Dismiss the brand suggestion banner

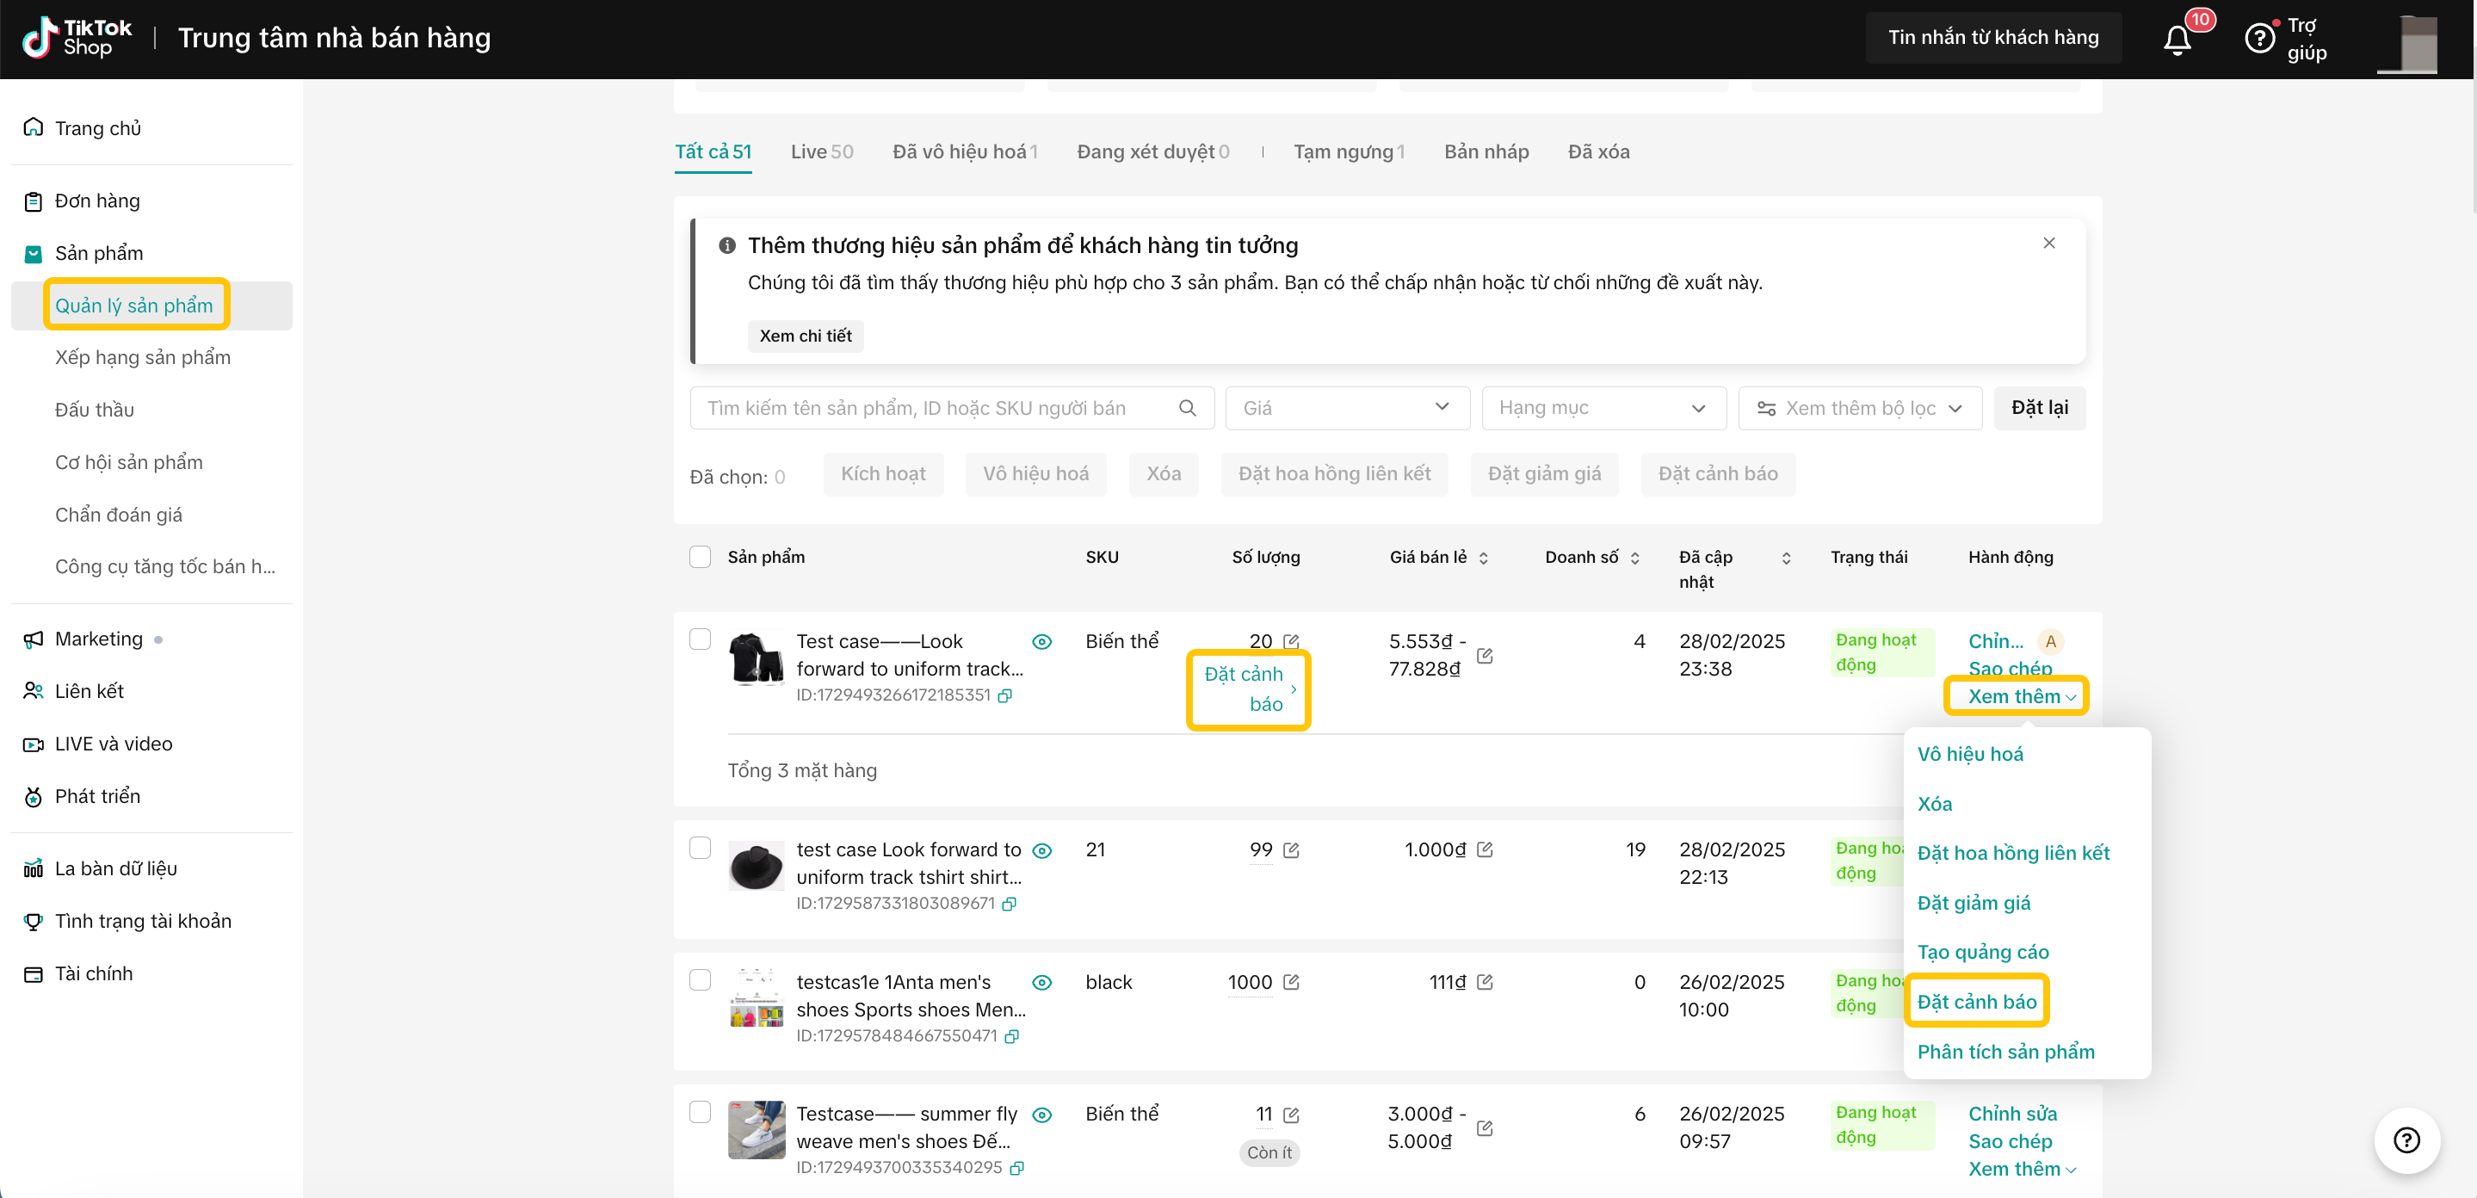(x=2049, y=244)
